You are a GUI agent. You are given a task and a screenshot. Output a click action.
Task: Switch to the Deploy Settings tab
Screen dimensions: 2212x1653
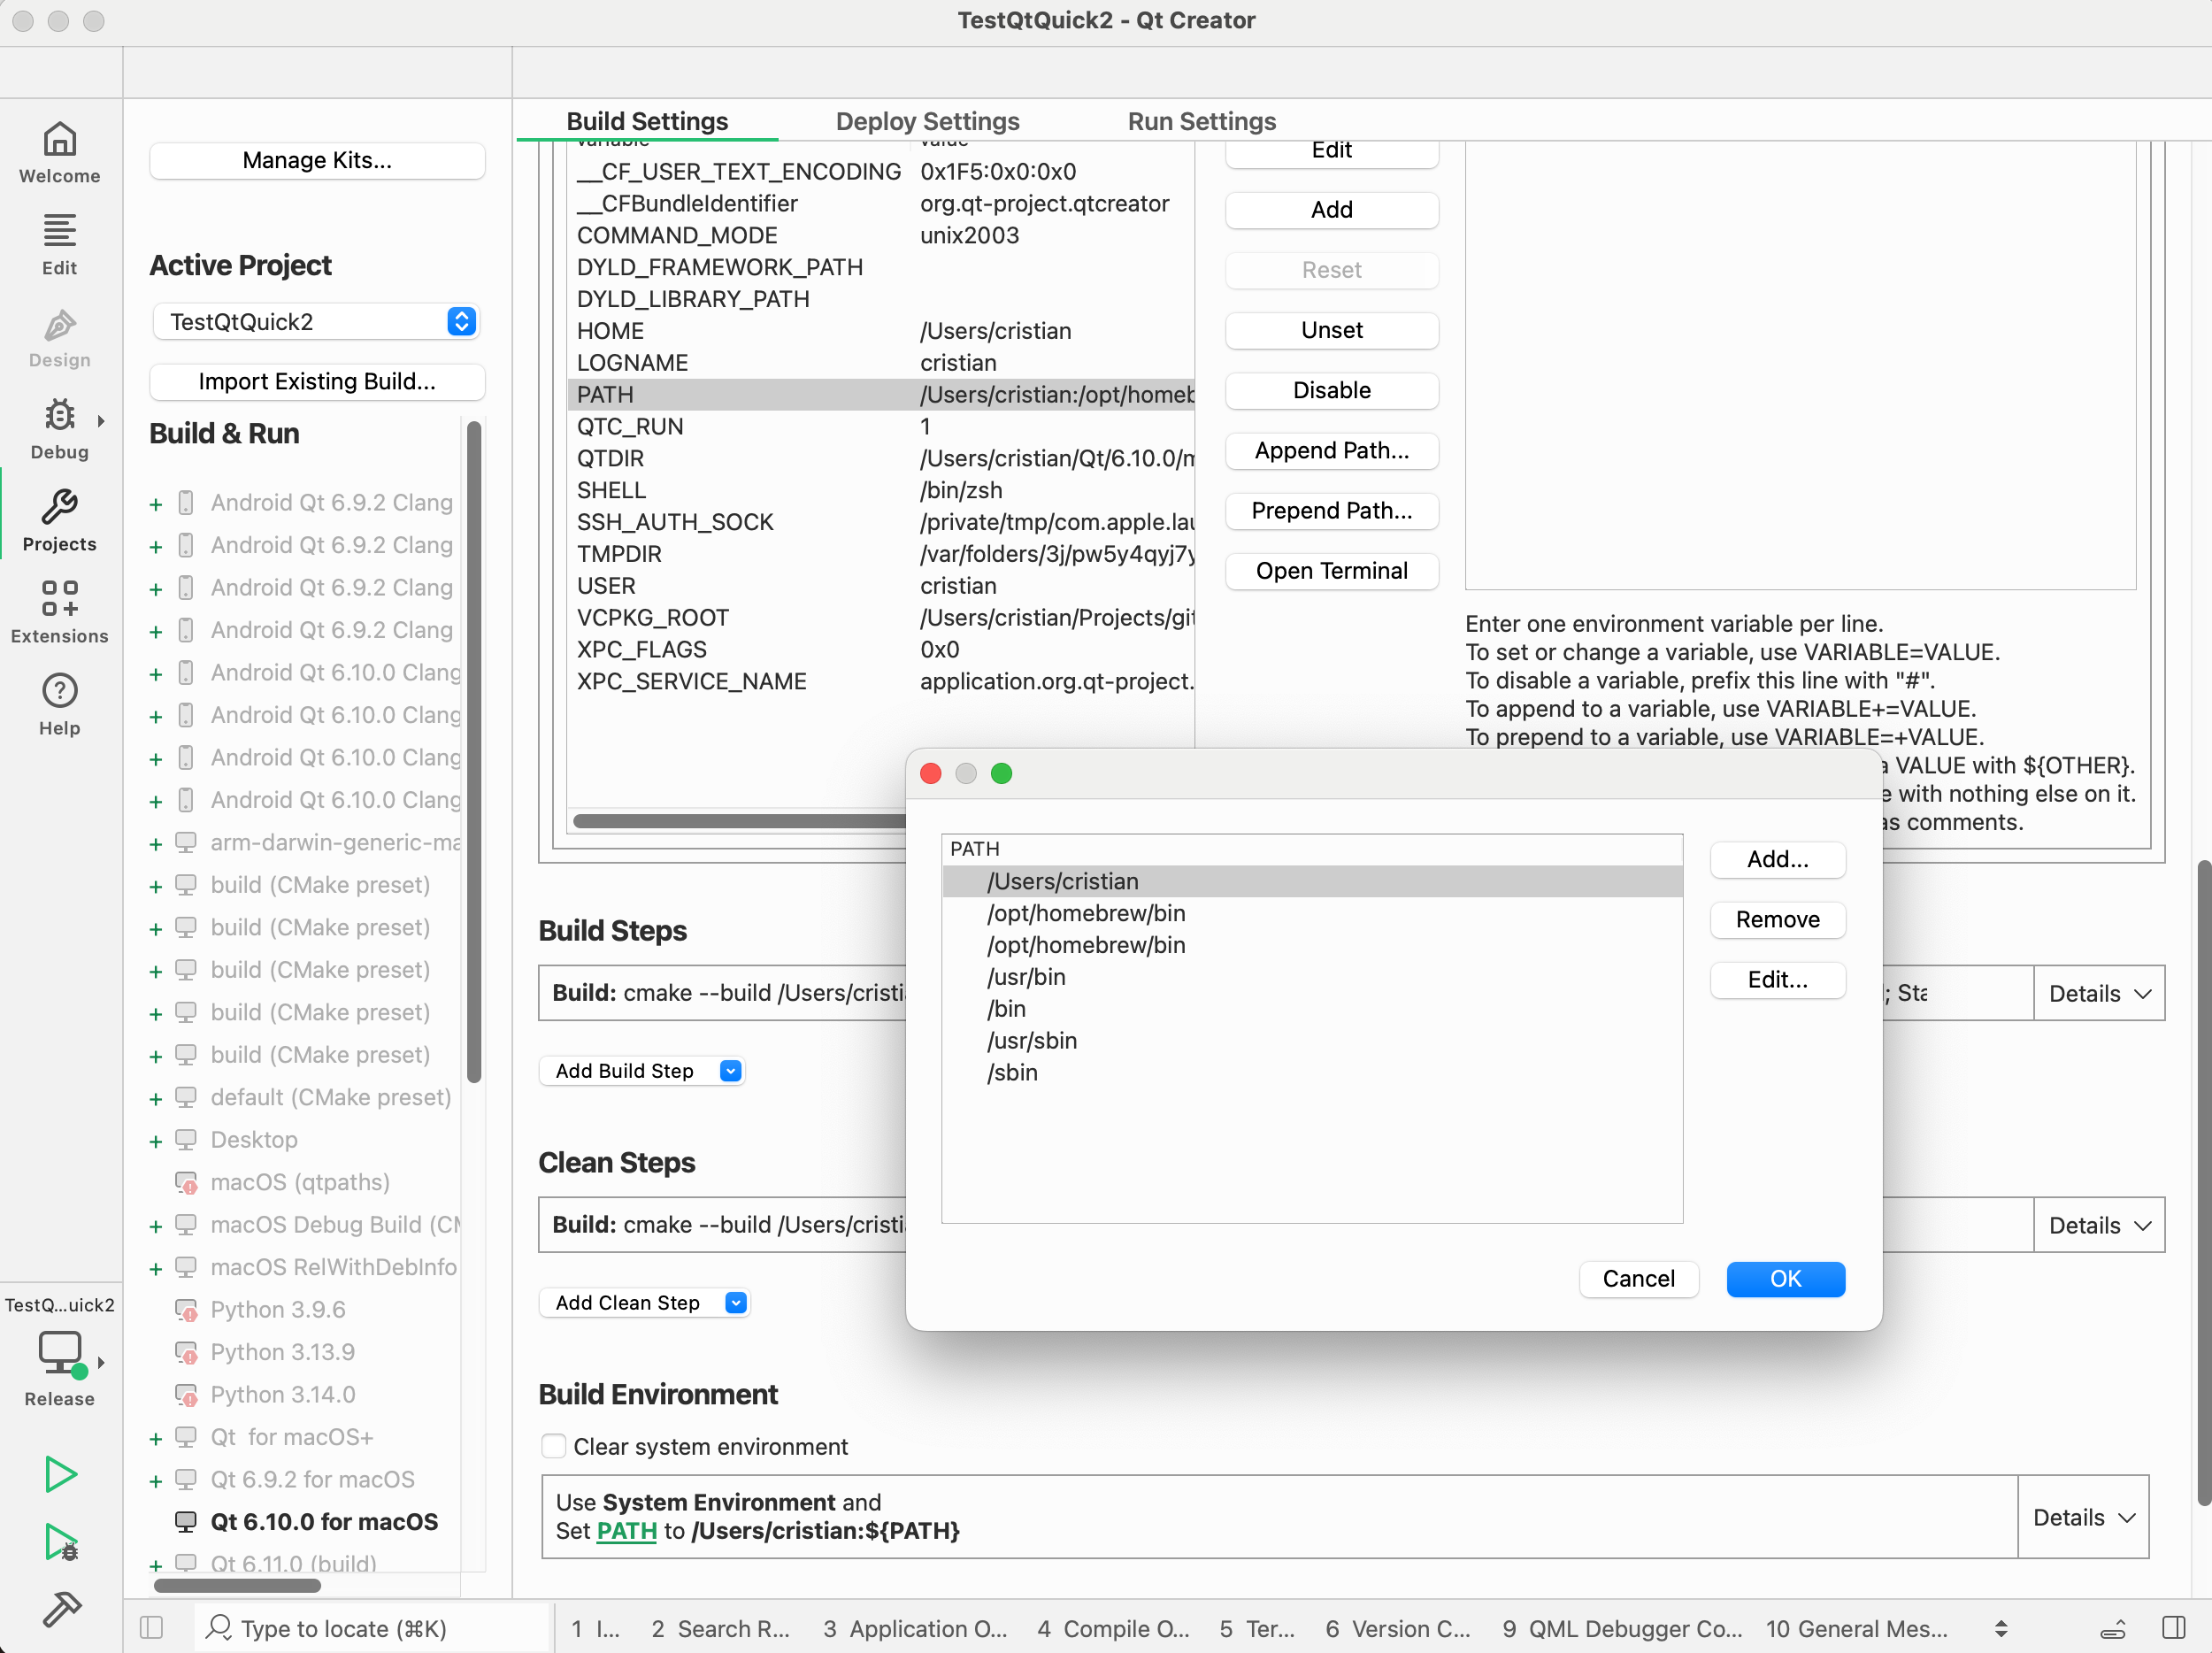coord(927,121)
